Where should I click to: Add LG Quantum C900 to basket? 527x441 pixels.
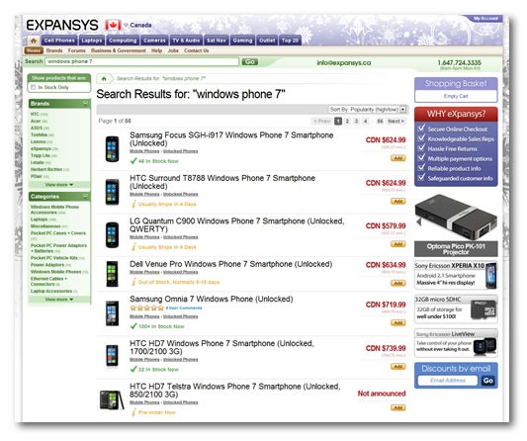point(397,244)
